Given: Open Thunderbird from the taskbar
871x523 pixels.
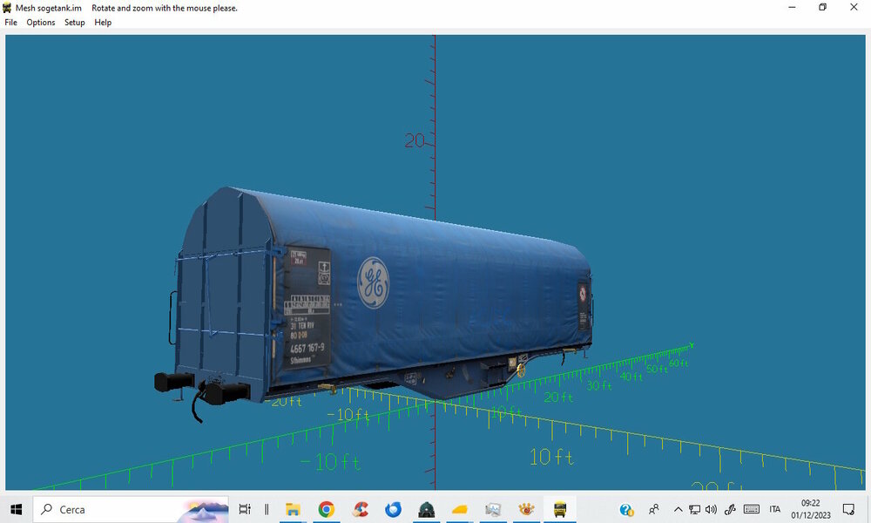Looking at the screenshot, I should [x=394, y=509].
